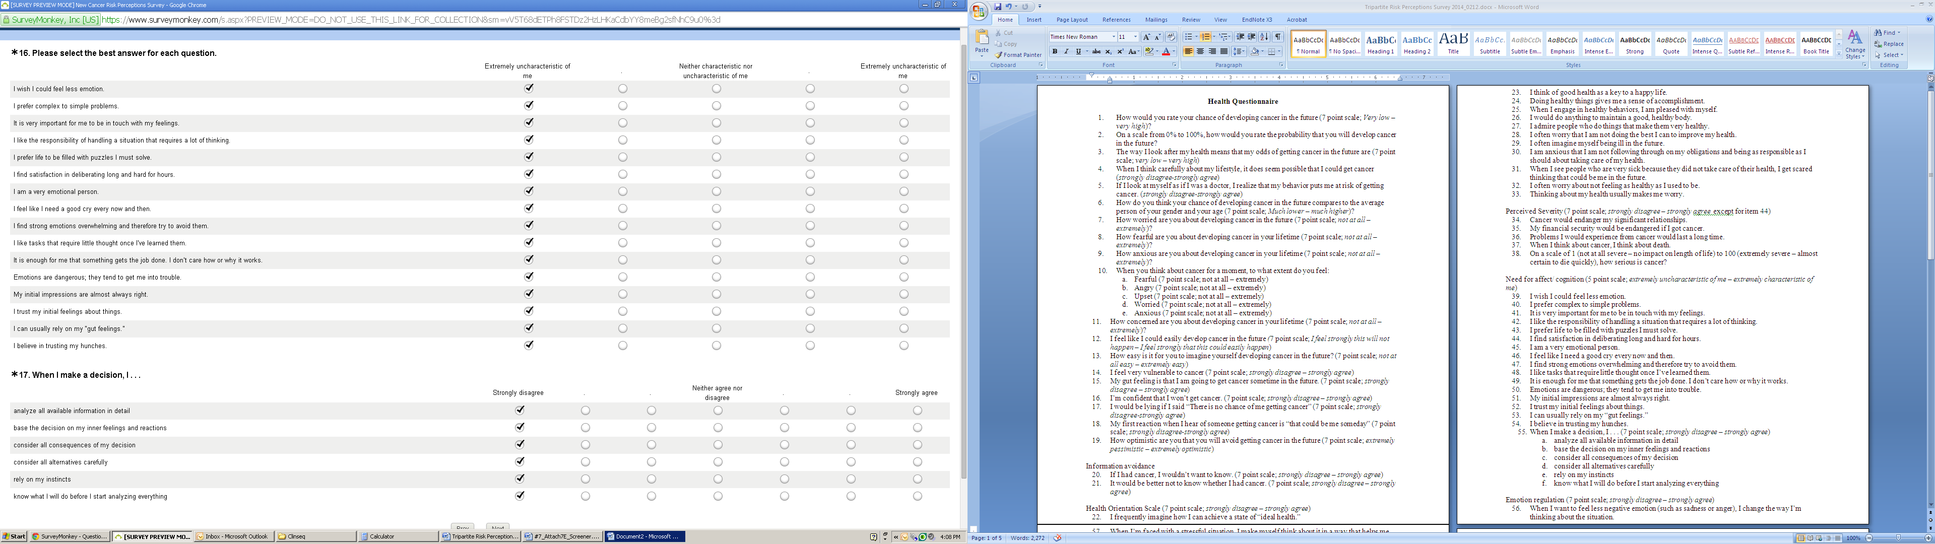Open the Times New Roman font dropdown
The width and height of the screenshot is (1935, 544).
[1113, 37]
